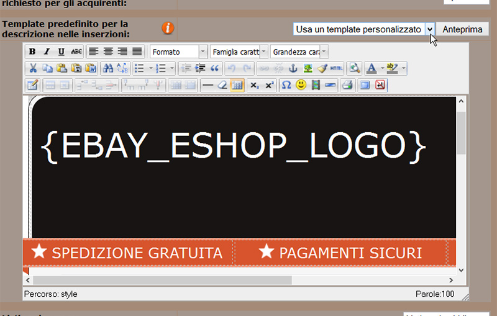Insert an anchor

point(293,68)
